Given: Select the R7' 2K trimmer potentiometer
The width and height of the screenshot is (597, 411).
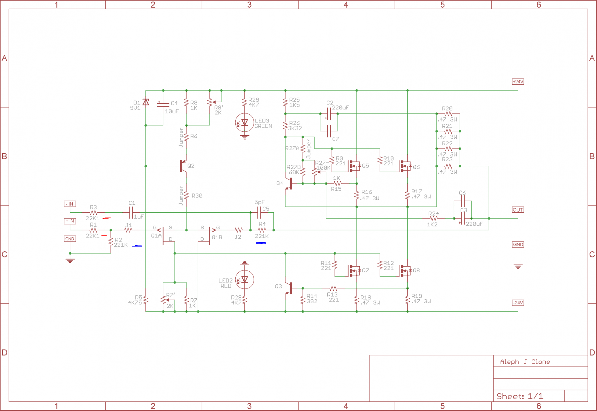Looking at the screenshot, I should [x=165, y=300].
